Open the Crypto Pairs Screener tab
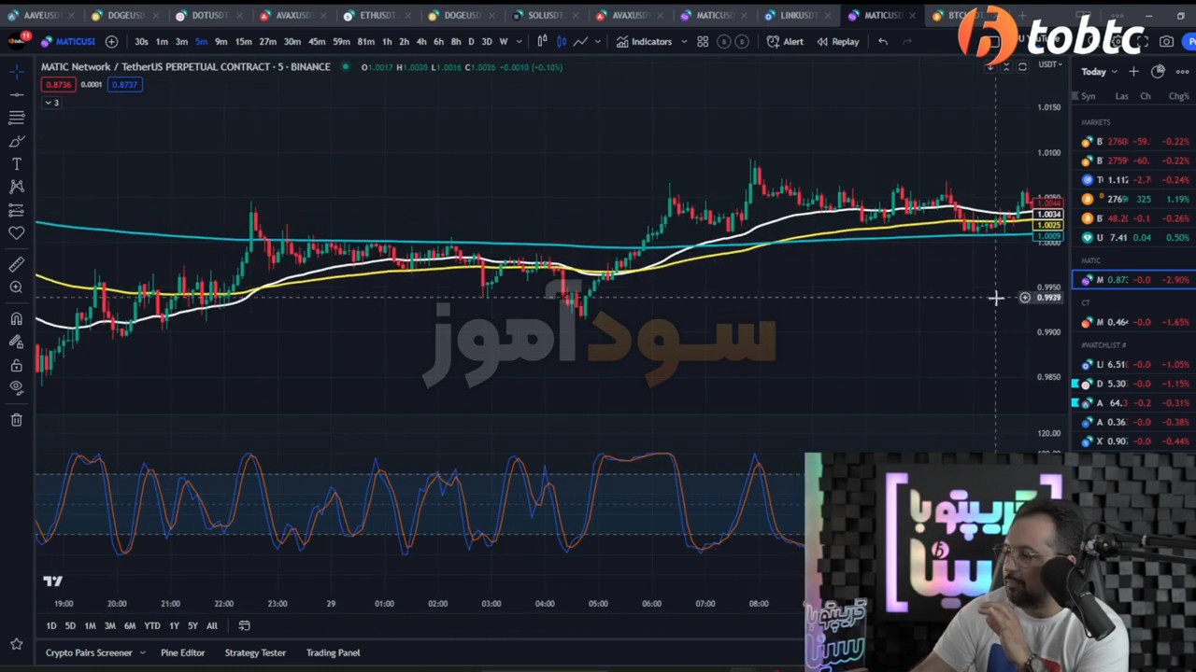The width and height of the screenshot is (1196, 672). pos(89,653)
